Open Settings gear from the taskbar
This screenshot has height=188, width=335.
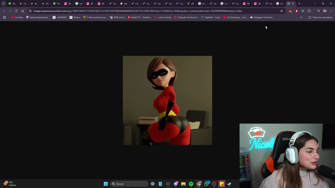point(153,184)
